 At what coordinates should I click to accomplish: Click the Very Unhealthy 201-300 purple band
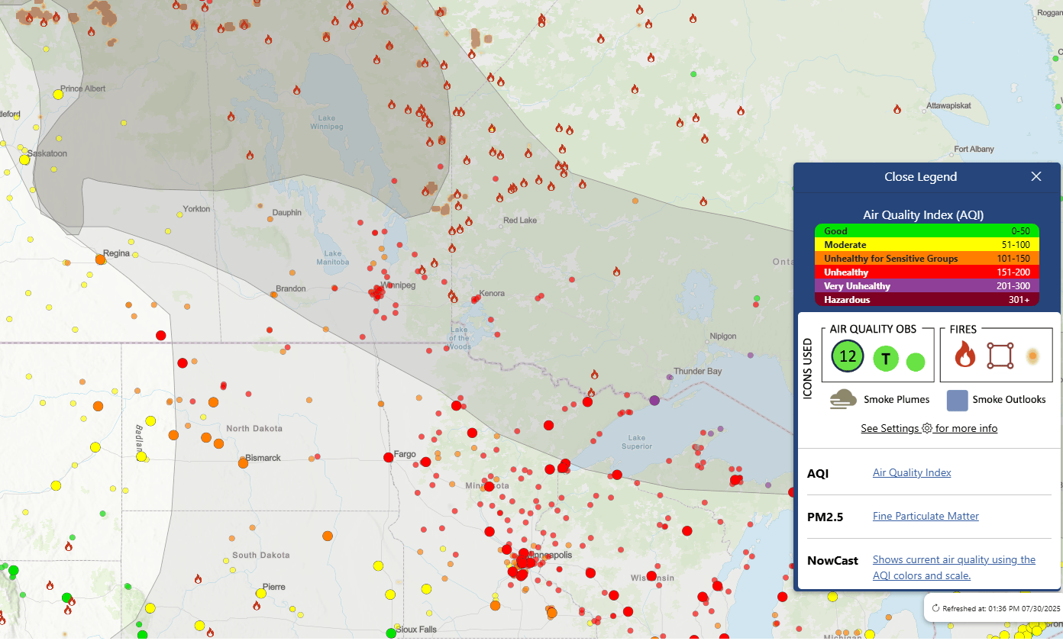(x=927, y=286)
